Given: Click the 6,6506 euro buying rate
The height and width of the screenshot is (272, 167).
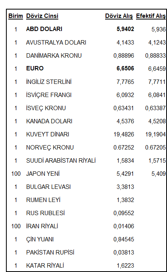Looking at the screenshot, I should 125,68.
